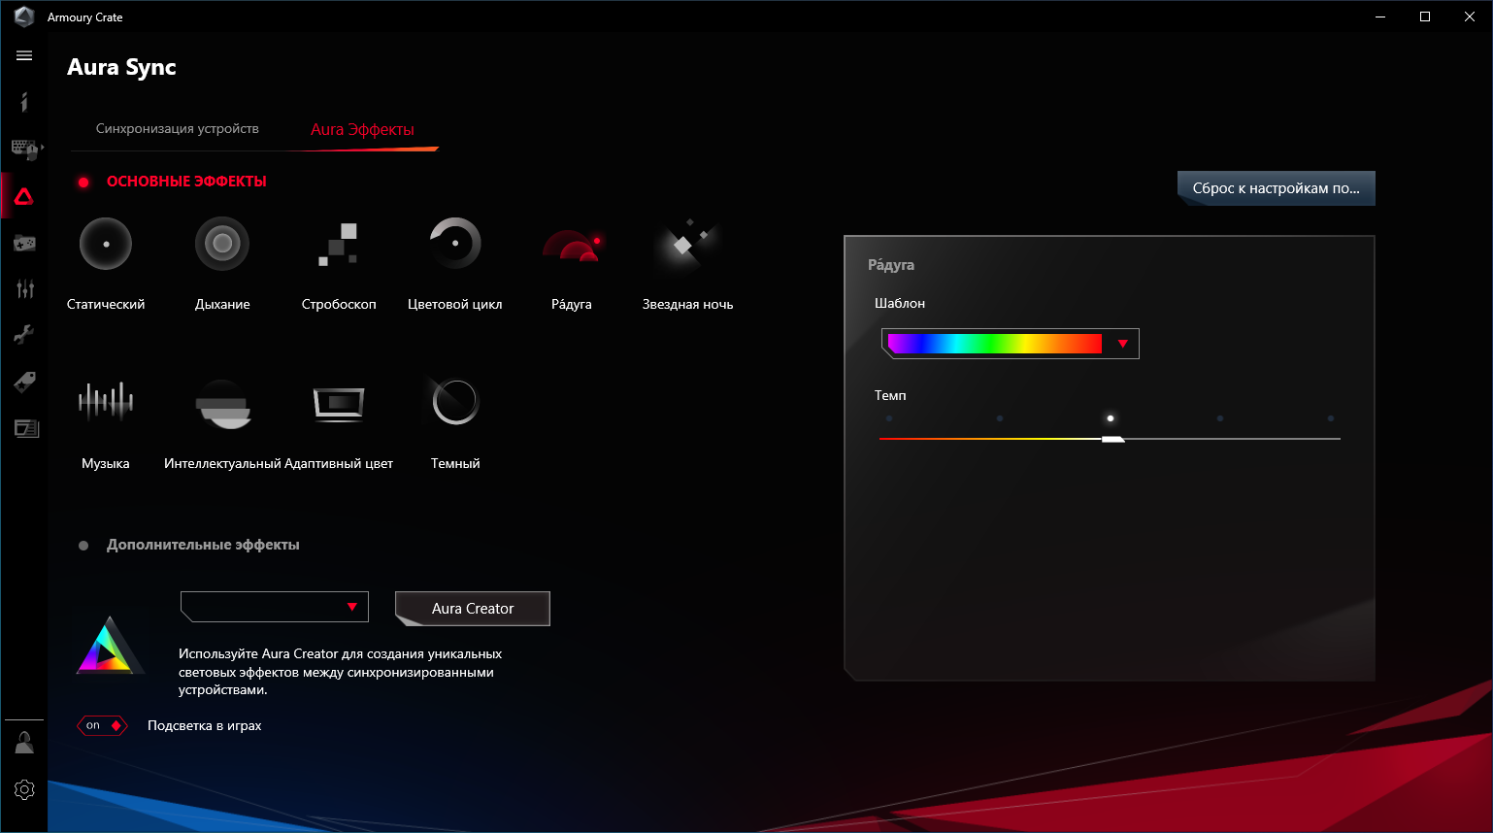Click the Сброс к настройкам по... button

click(1277, 188)
